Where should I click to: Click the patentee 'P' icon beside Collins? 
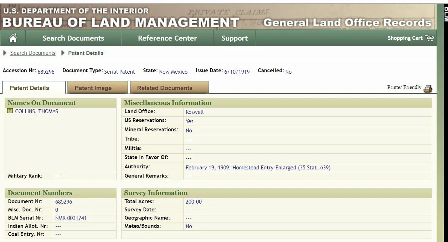click(x=10, y=111)
